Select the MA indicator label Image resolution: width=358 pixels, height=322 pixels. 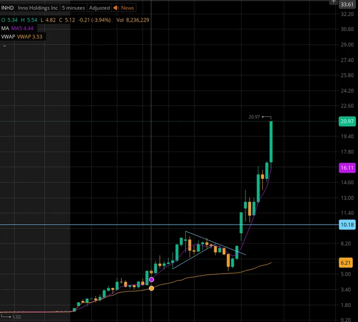click(5, 28)
